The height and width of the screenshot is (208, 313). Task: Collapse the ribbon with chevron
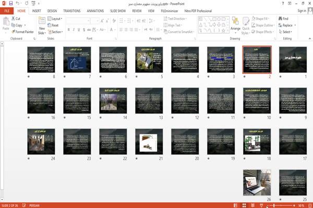coord(310,39)
